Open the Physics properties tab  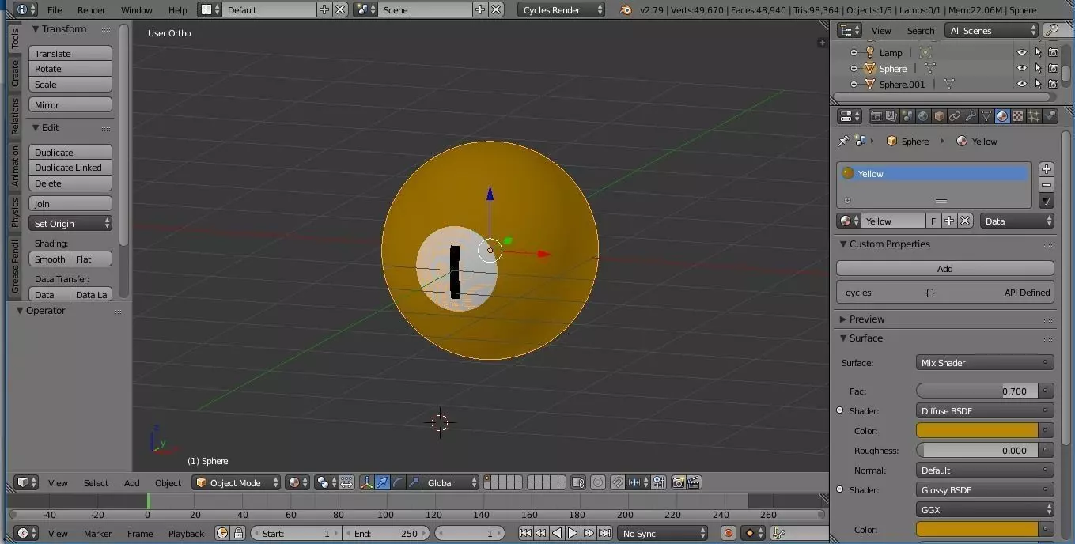point(1050,116)
